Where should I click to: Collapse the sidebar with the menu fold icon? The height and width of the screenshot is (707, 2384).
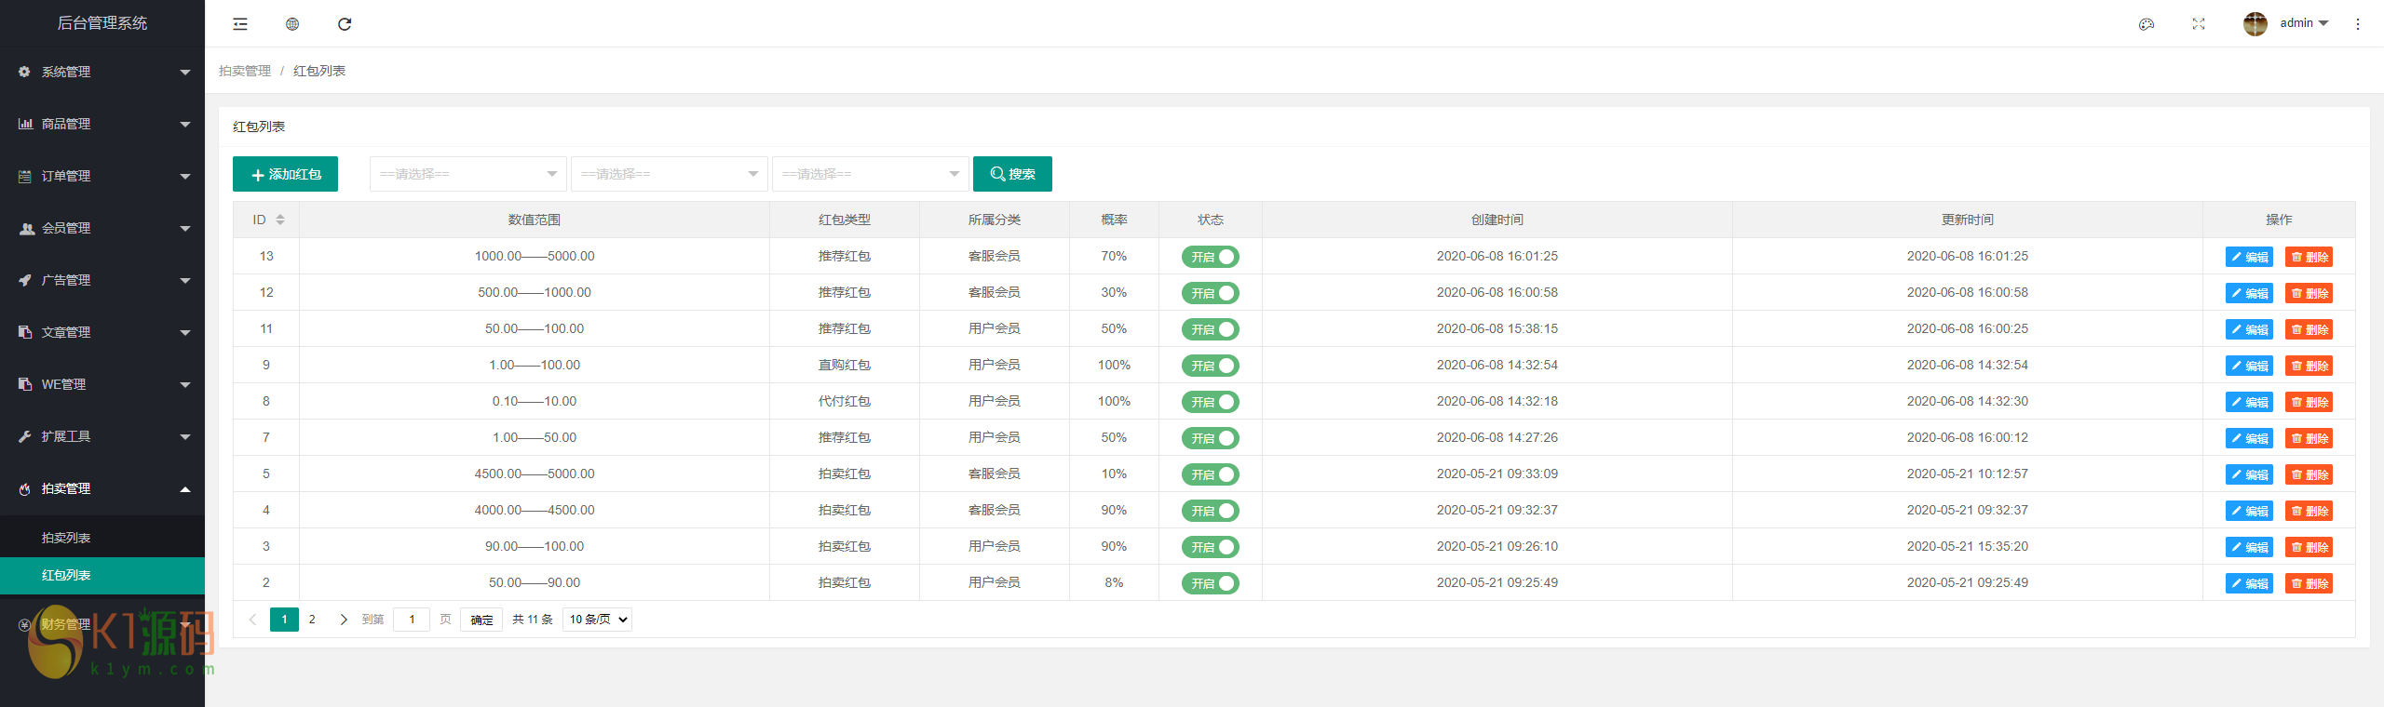(240, 24)
